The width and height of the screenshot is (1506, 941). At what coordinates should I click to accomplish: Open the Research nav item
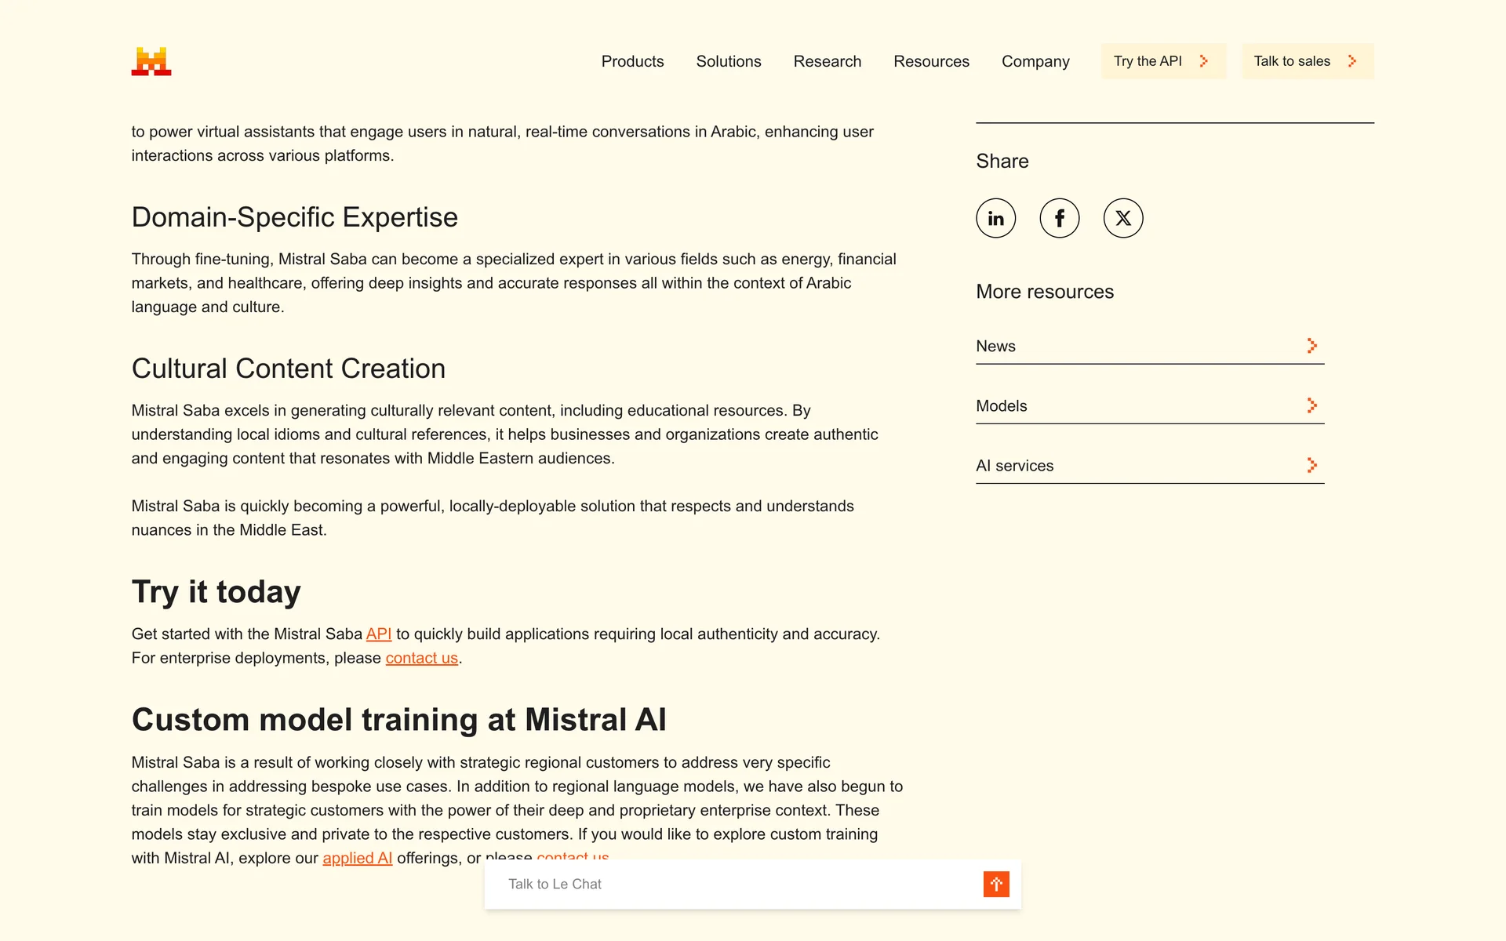tap(827, 61)
